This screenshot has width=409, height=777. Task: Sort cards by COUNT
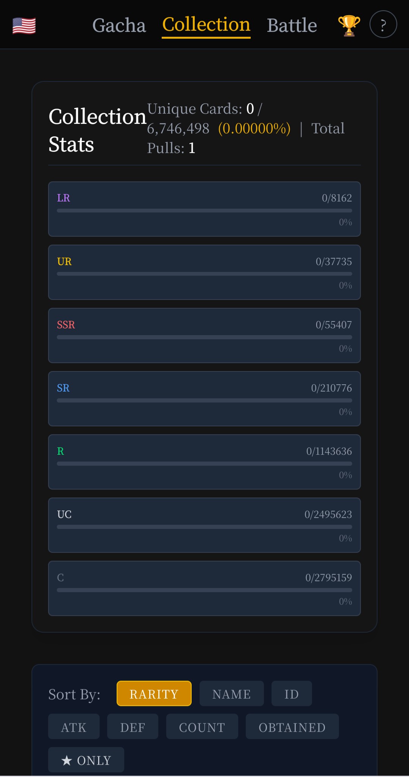point(202,727)
